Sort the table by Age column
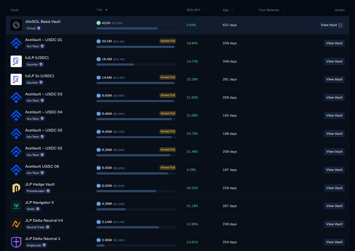Screen dimensions: 355x251 (x=228, y=10)
